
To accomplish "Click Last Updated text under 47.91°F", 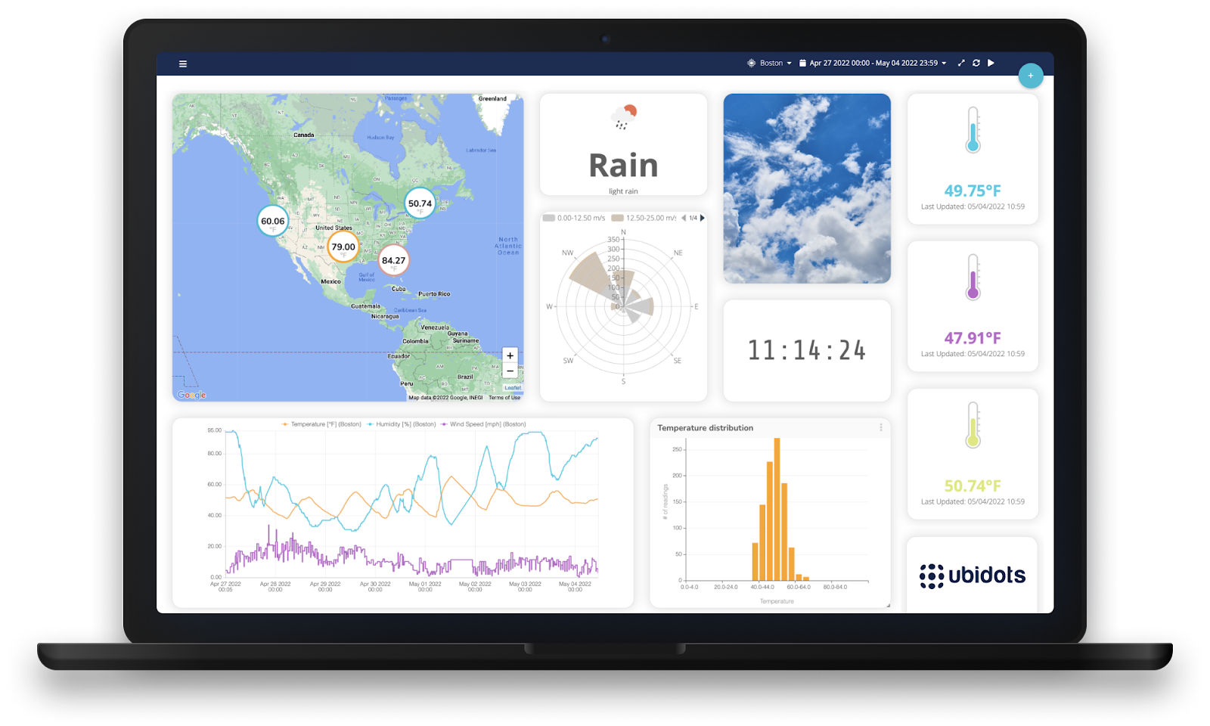I will pos(973,354).
